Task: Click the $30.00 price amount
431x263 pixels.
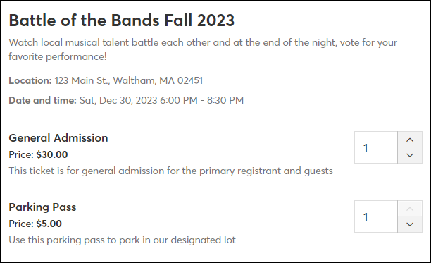Action: (52, 154)
